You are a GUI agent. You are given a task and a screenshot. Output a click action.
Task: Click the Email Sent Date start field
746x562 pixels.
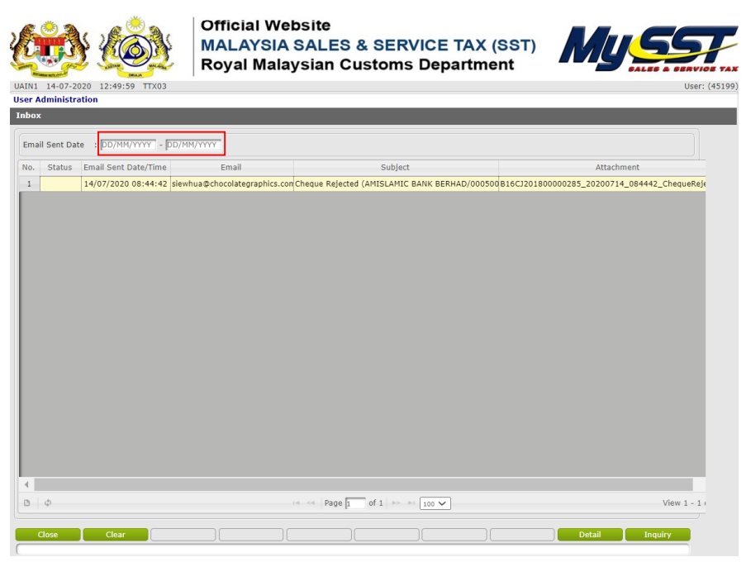point(127,145)
